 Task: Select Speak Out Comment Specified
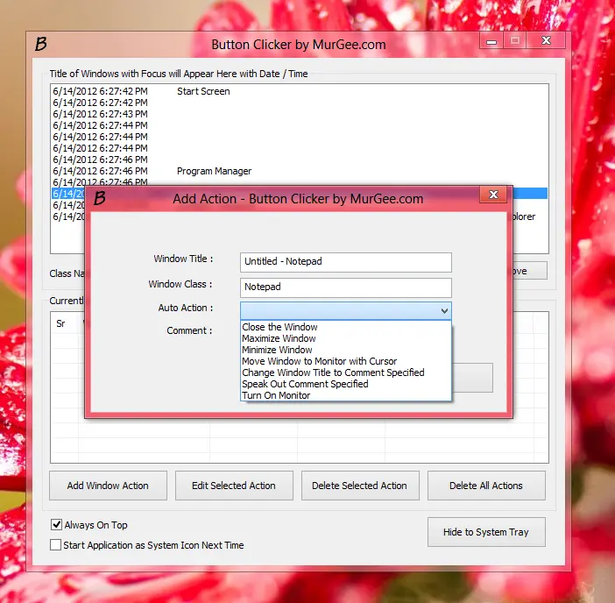click(345, 384)
